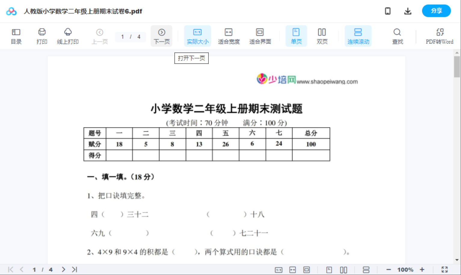Go to the last page with the skip-end arrow
This screenshot has width=461, height=275.
coord(74,269)
